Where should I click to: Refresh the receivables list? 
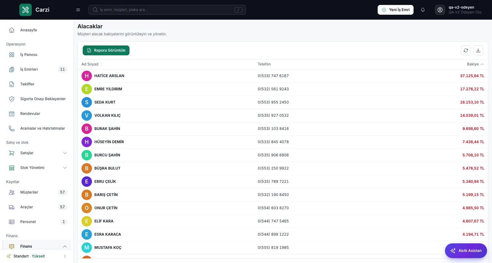point(466,50)
